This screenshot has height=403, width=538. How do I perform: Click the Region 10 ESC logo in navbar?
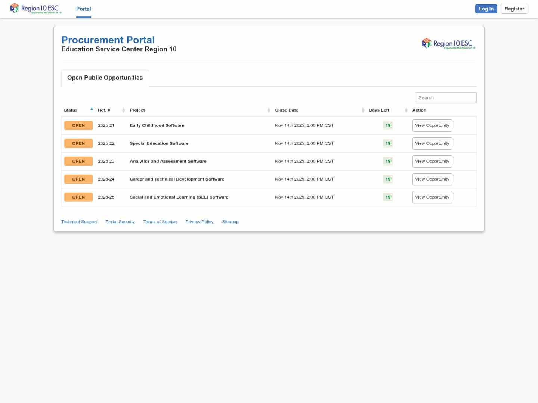tap(36, 9)
